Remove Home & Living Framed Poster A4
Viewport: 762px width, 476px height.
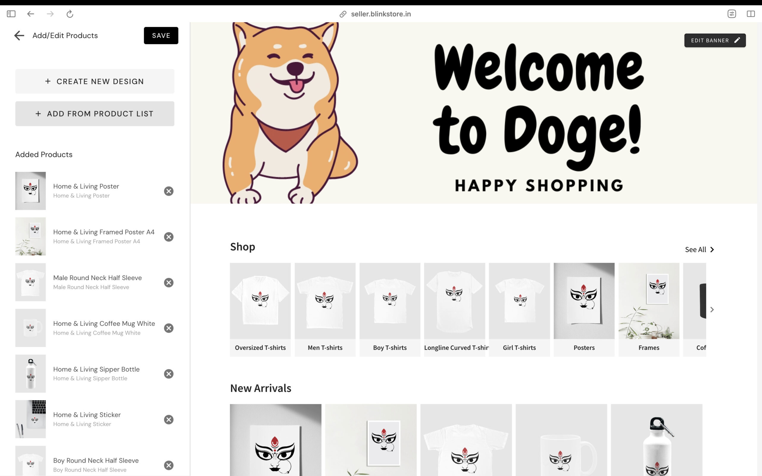pos(169,237)
